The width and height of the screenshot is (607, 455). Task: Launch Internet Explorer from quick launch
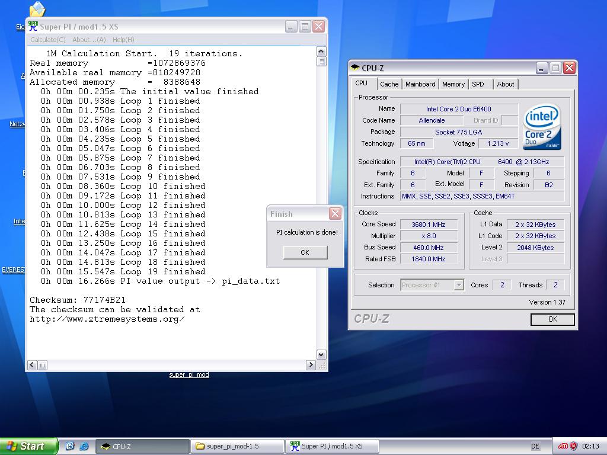click(x=84, y=446)
